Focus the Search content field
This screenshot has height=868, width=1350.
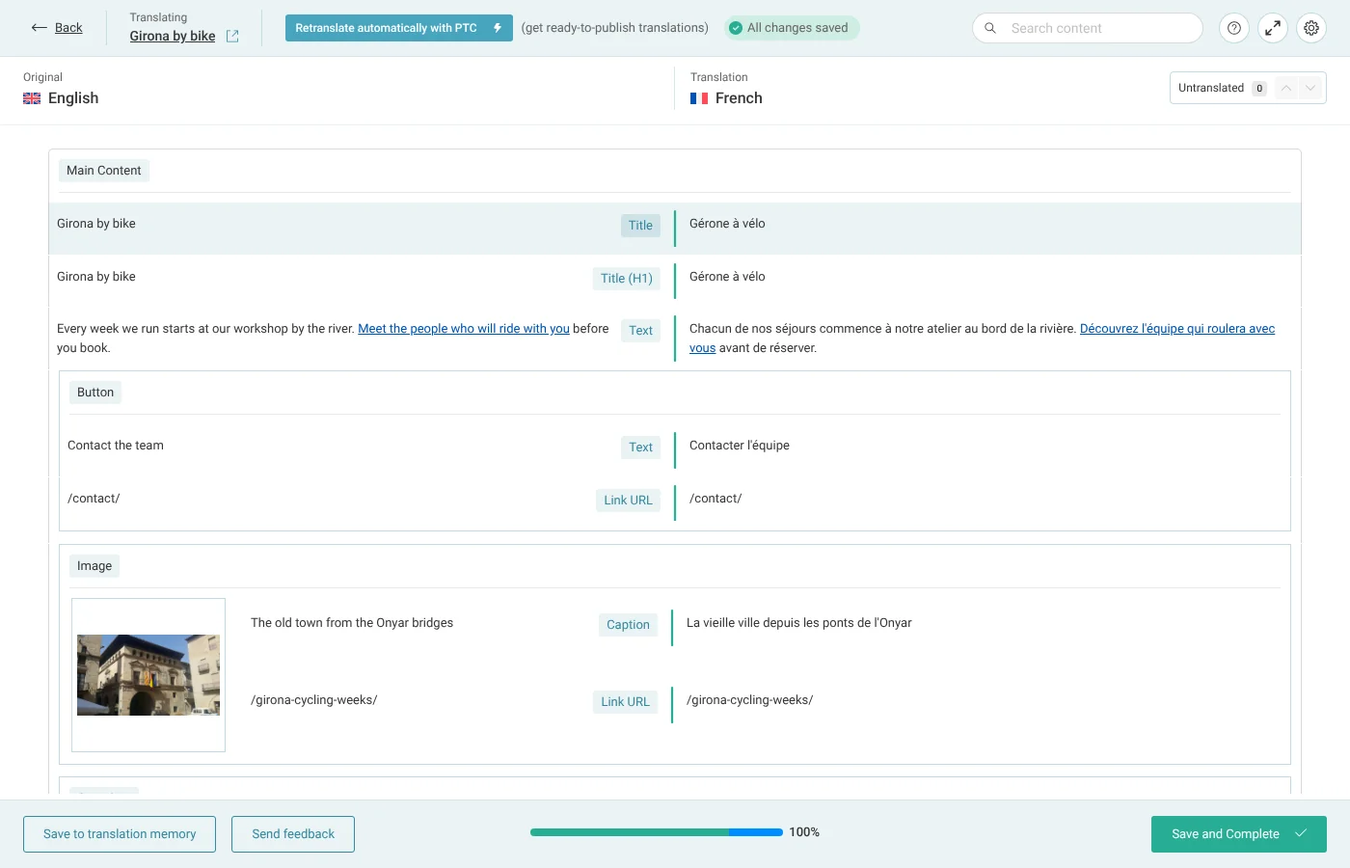tap(1088, 28)
